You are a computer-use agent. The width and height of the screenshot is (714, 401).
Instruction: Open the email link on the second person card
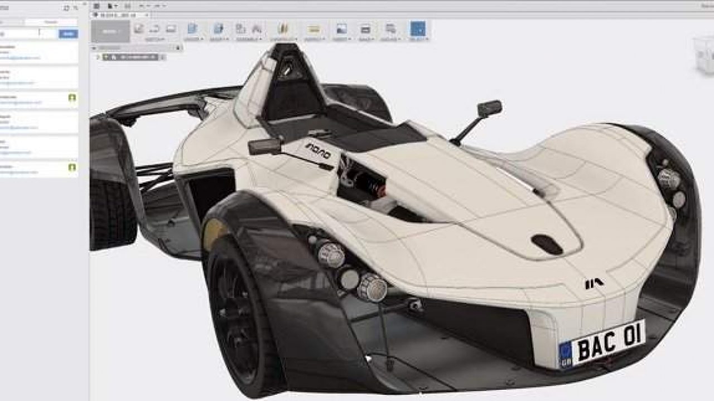(17, 83)
